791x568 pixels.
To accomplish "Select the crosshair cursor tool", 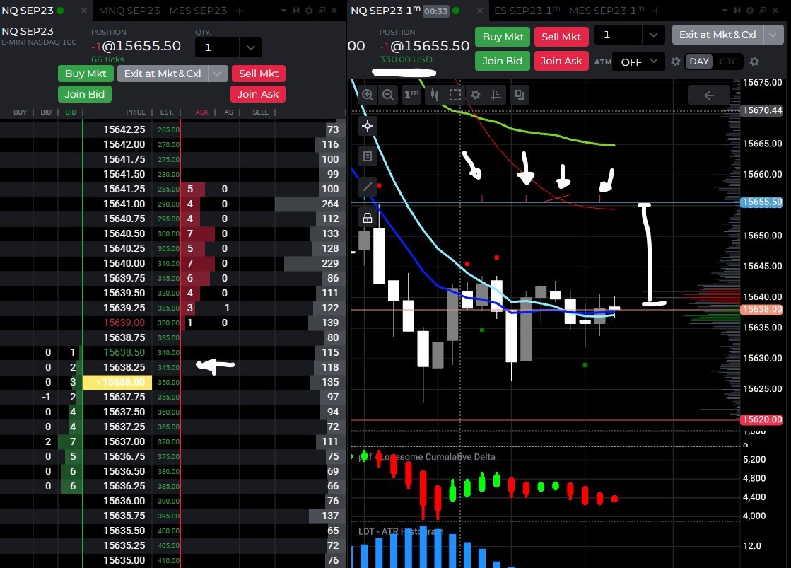I will click(368, 126).
